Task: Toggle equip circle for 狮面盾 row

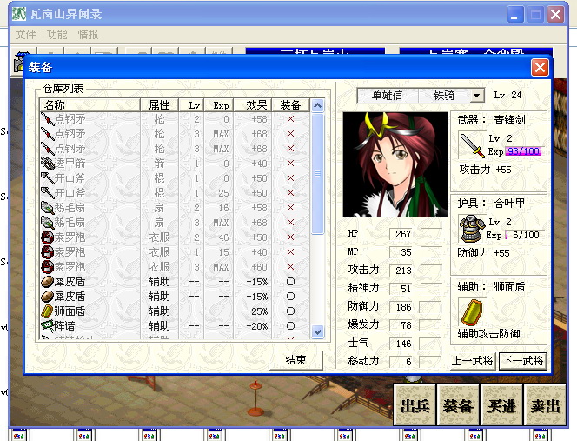Action: click(290, 311)
